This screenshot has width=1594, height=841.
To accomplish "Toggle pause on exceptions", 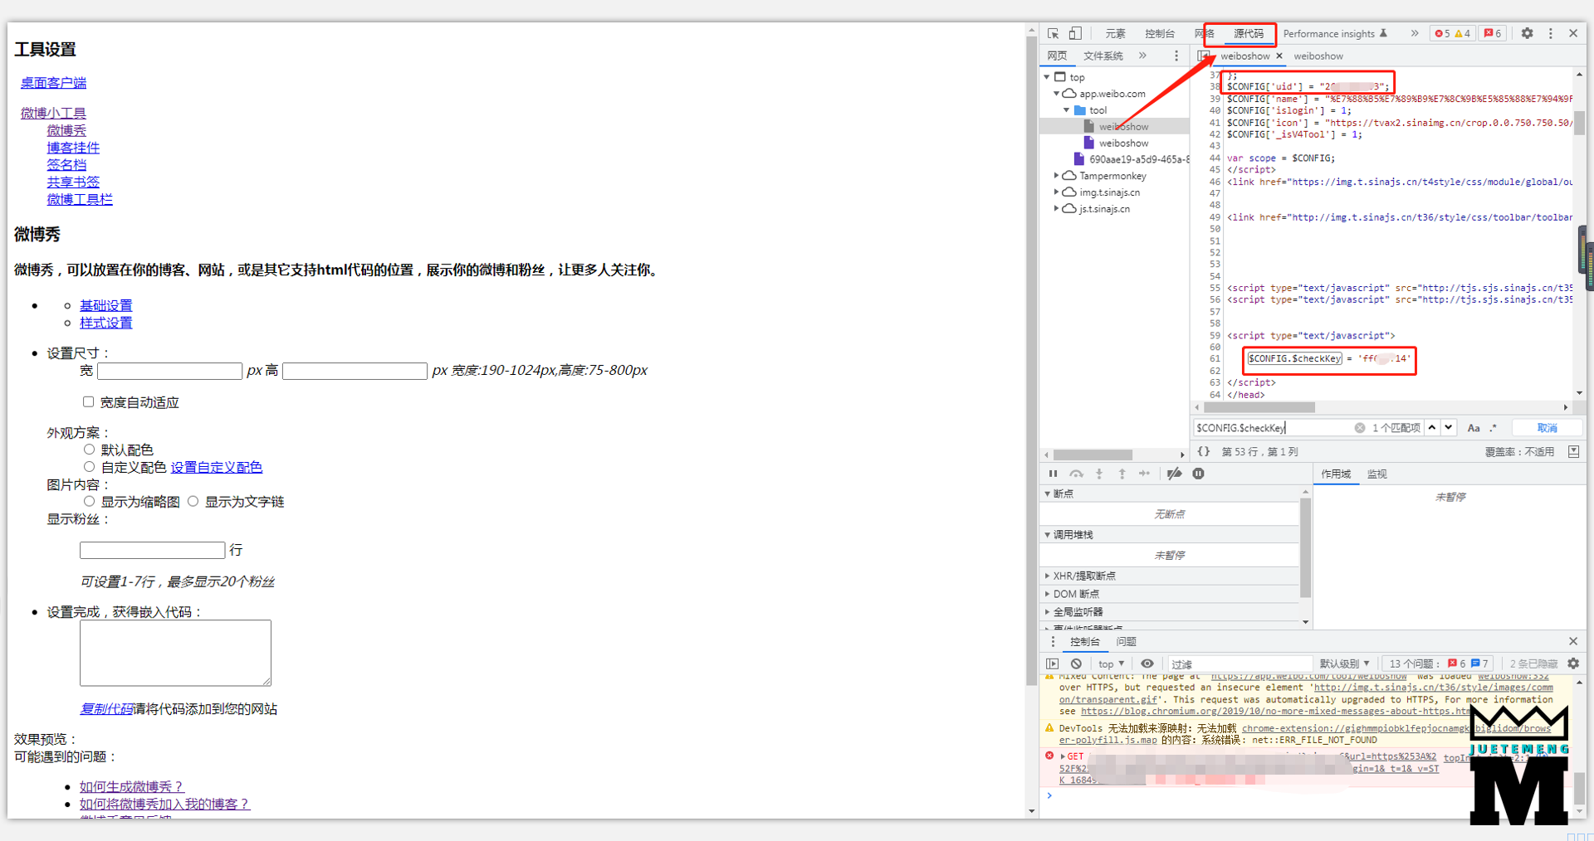I will tap(1198, 474).
